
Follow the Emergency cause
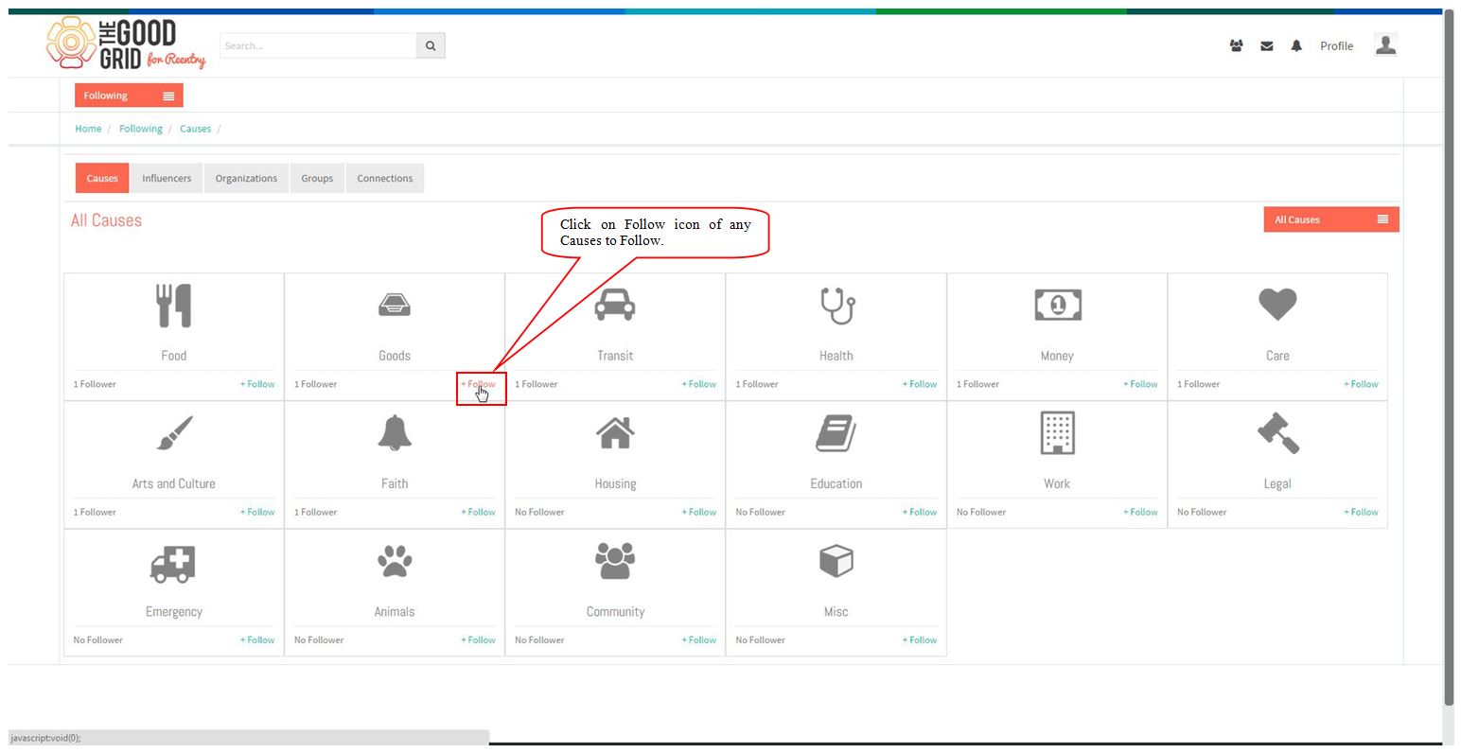tap(257, 639)
